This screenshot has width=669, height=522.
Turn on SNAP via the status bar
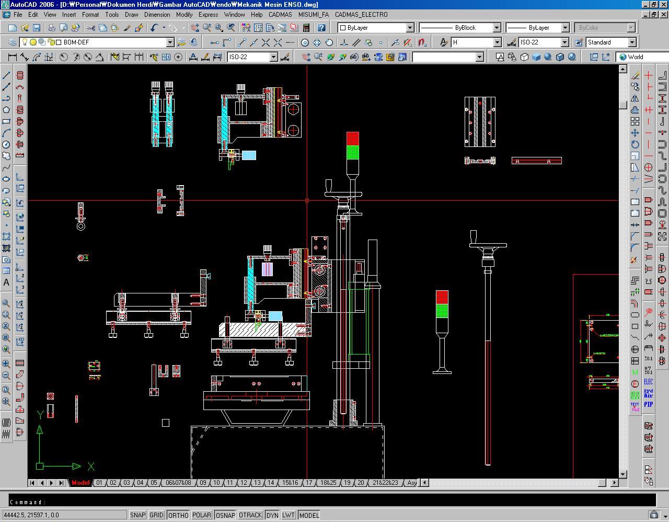pos(137,515)
